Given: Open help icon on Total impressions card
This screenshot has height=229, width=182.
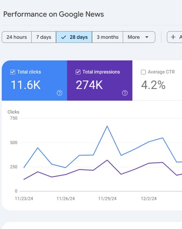Looking at the screenshot, I should tap(125, 93).
